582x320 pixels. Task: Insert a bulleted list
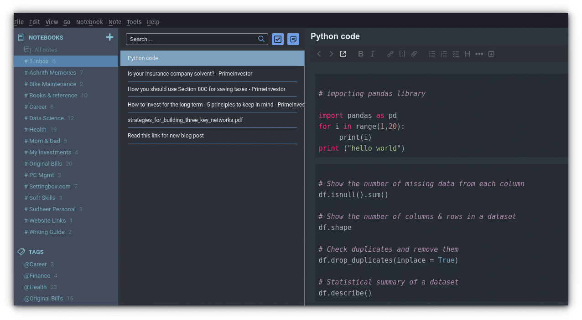(x=432, y=54)
